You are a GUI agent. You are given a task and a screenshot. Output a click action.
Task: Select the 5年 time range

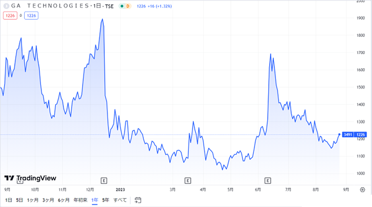point(105,200)
